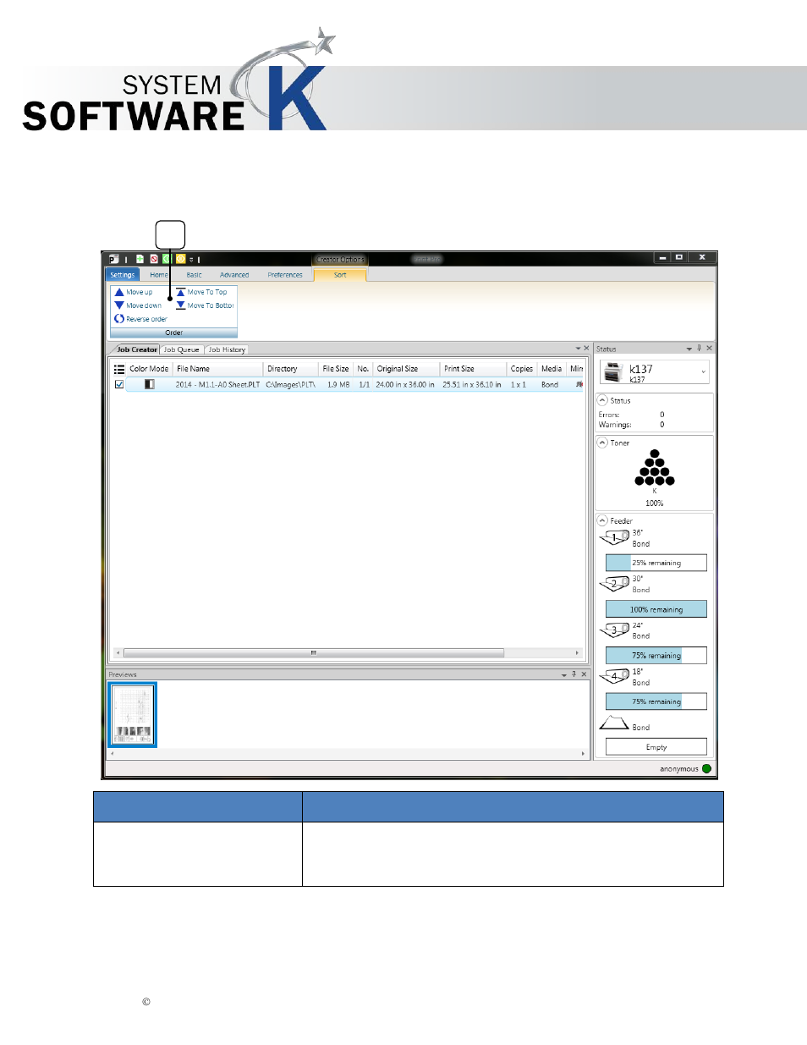Image resolution: width=807 pixels, height=1045 pixels.
Task: Click the Previews horizontal scrollbar right arrow
Action: pyautogui.click(x=583, y=752)
